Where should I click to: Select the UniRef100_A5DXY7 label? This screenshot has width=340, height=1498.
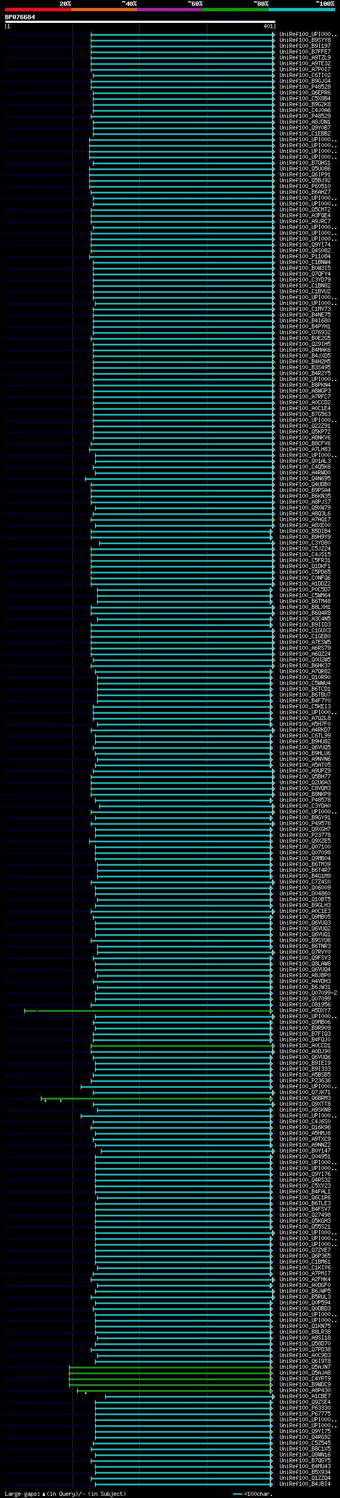(305, 1011)
